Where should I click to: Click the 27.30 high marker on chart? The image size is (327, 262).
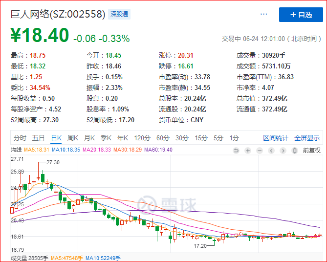click(53, 162)
